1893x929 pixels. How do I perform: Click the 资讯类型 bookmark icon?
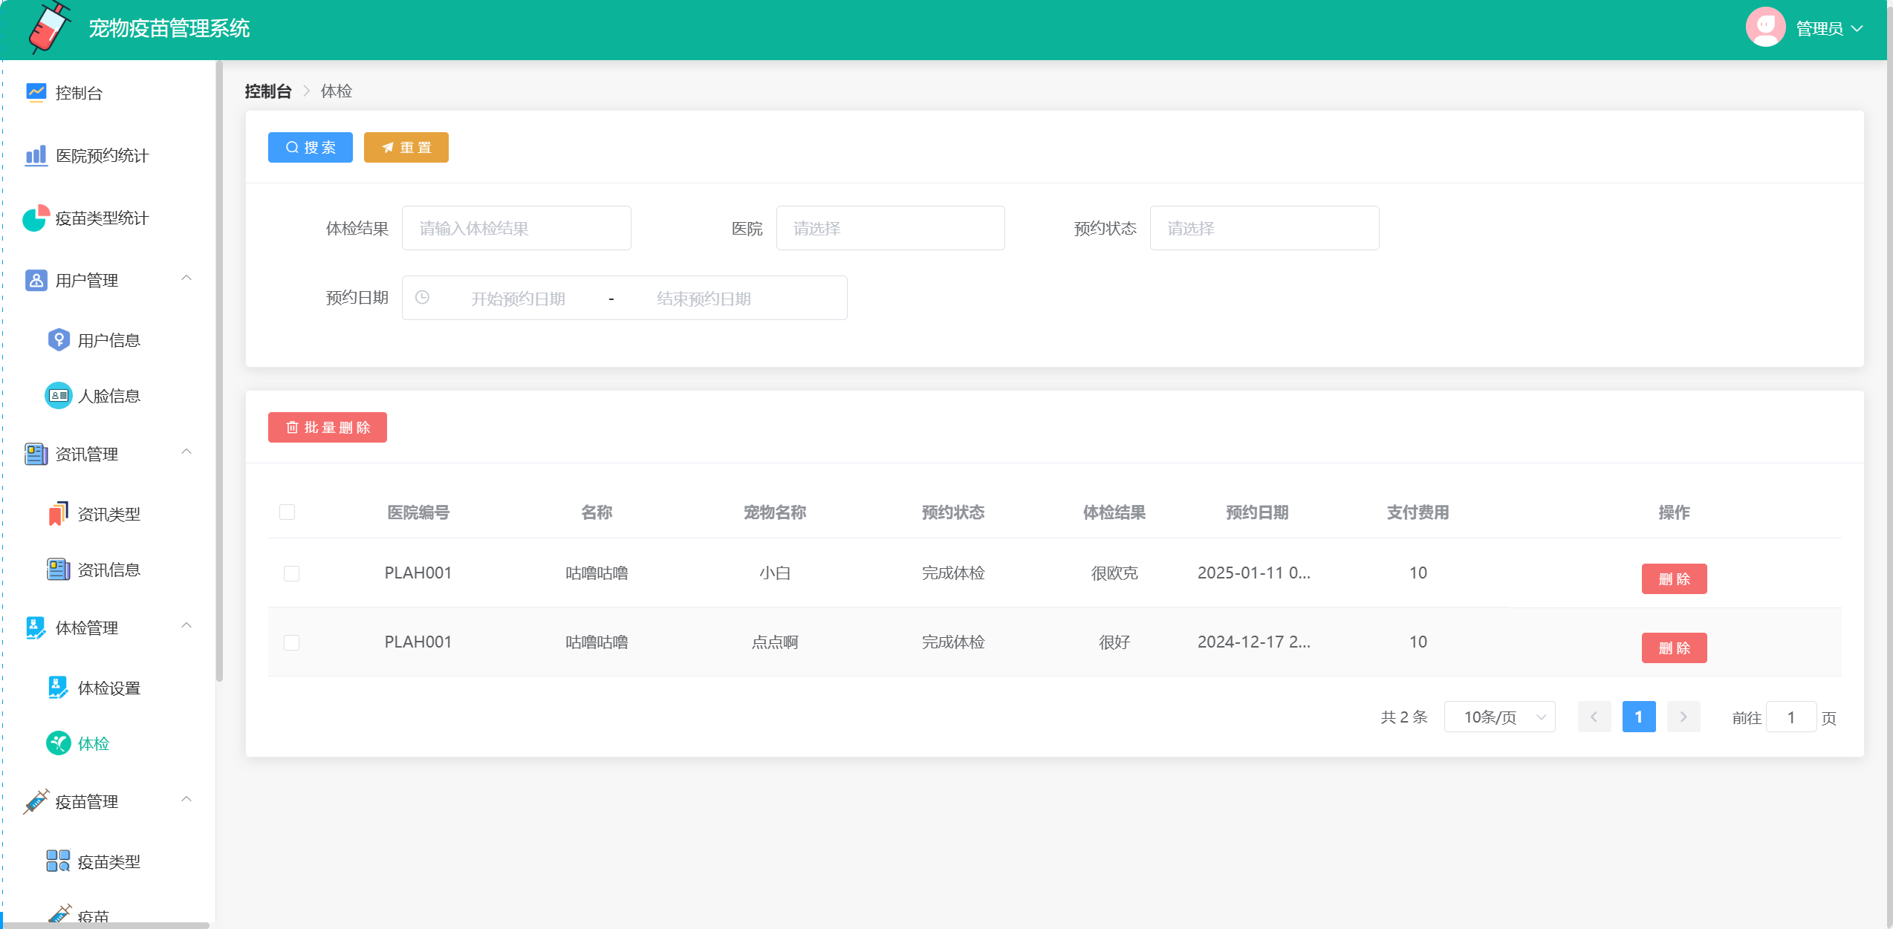(x=59, y=514)
